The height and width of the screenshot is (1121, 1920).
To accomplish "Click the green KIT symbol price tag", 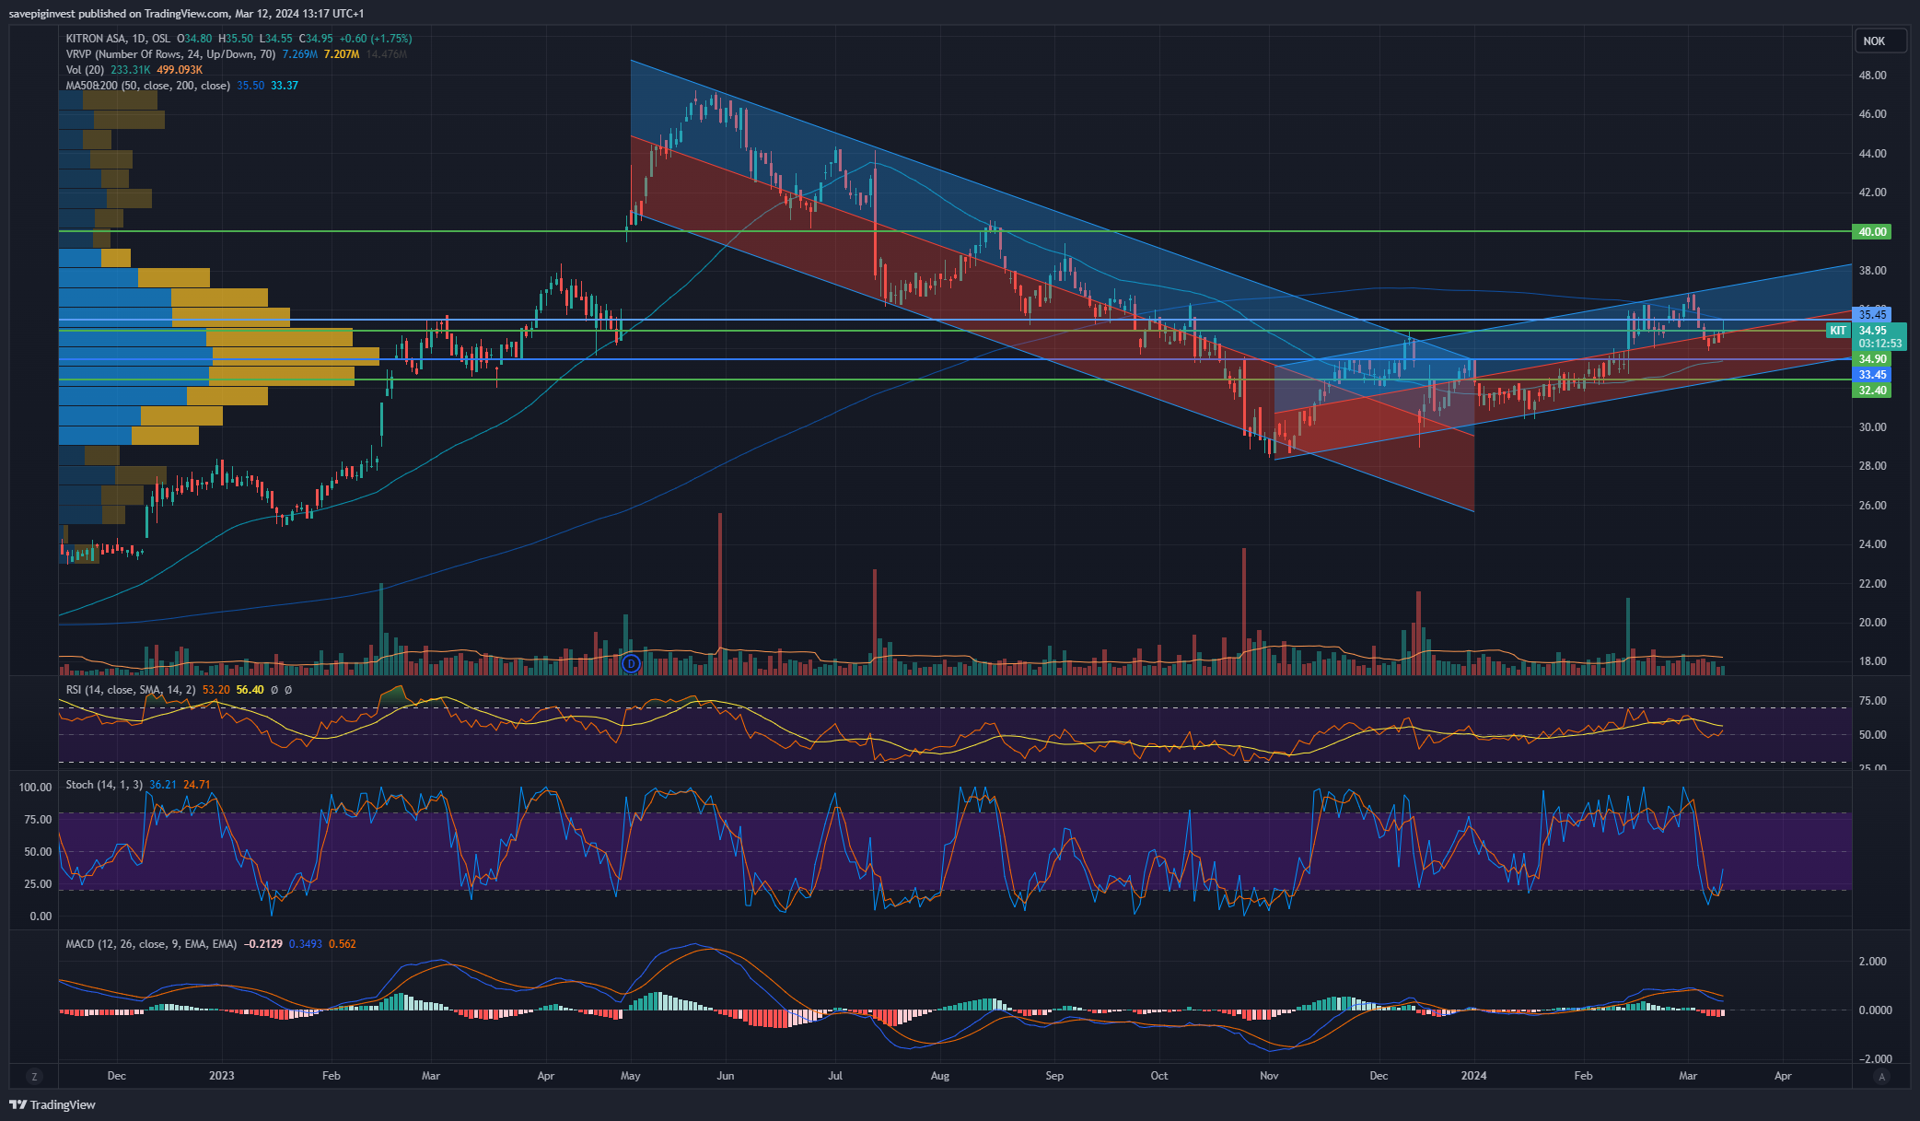I will click(x=1838, y=331).
